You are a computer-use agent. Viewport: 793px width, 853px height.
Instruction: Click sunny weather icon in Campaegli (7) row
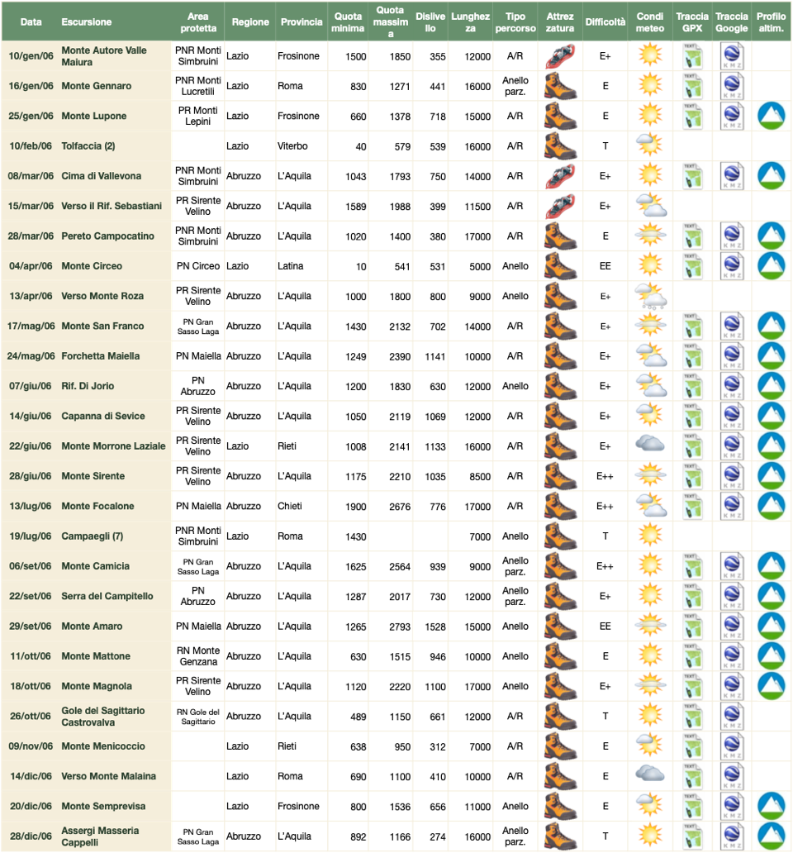tap(650, 535)
